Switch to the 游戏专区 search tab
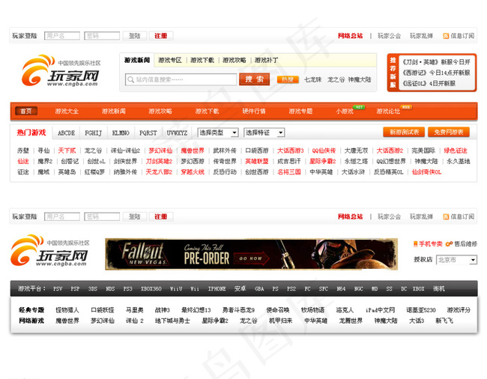487x379 pixels. (x=170, y=60)
